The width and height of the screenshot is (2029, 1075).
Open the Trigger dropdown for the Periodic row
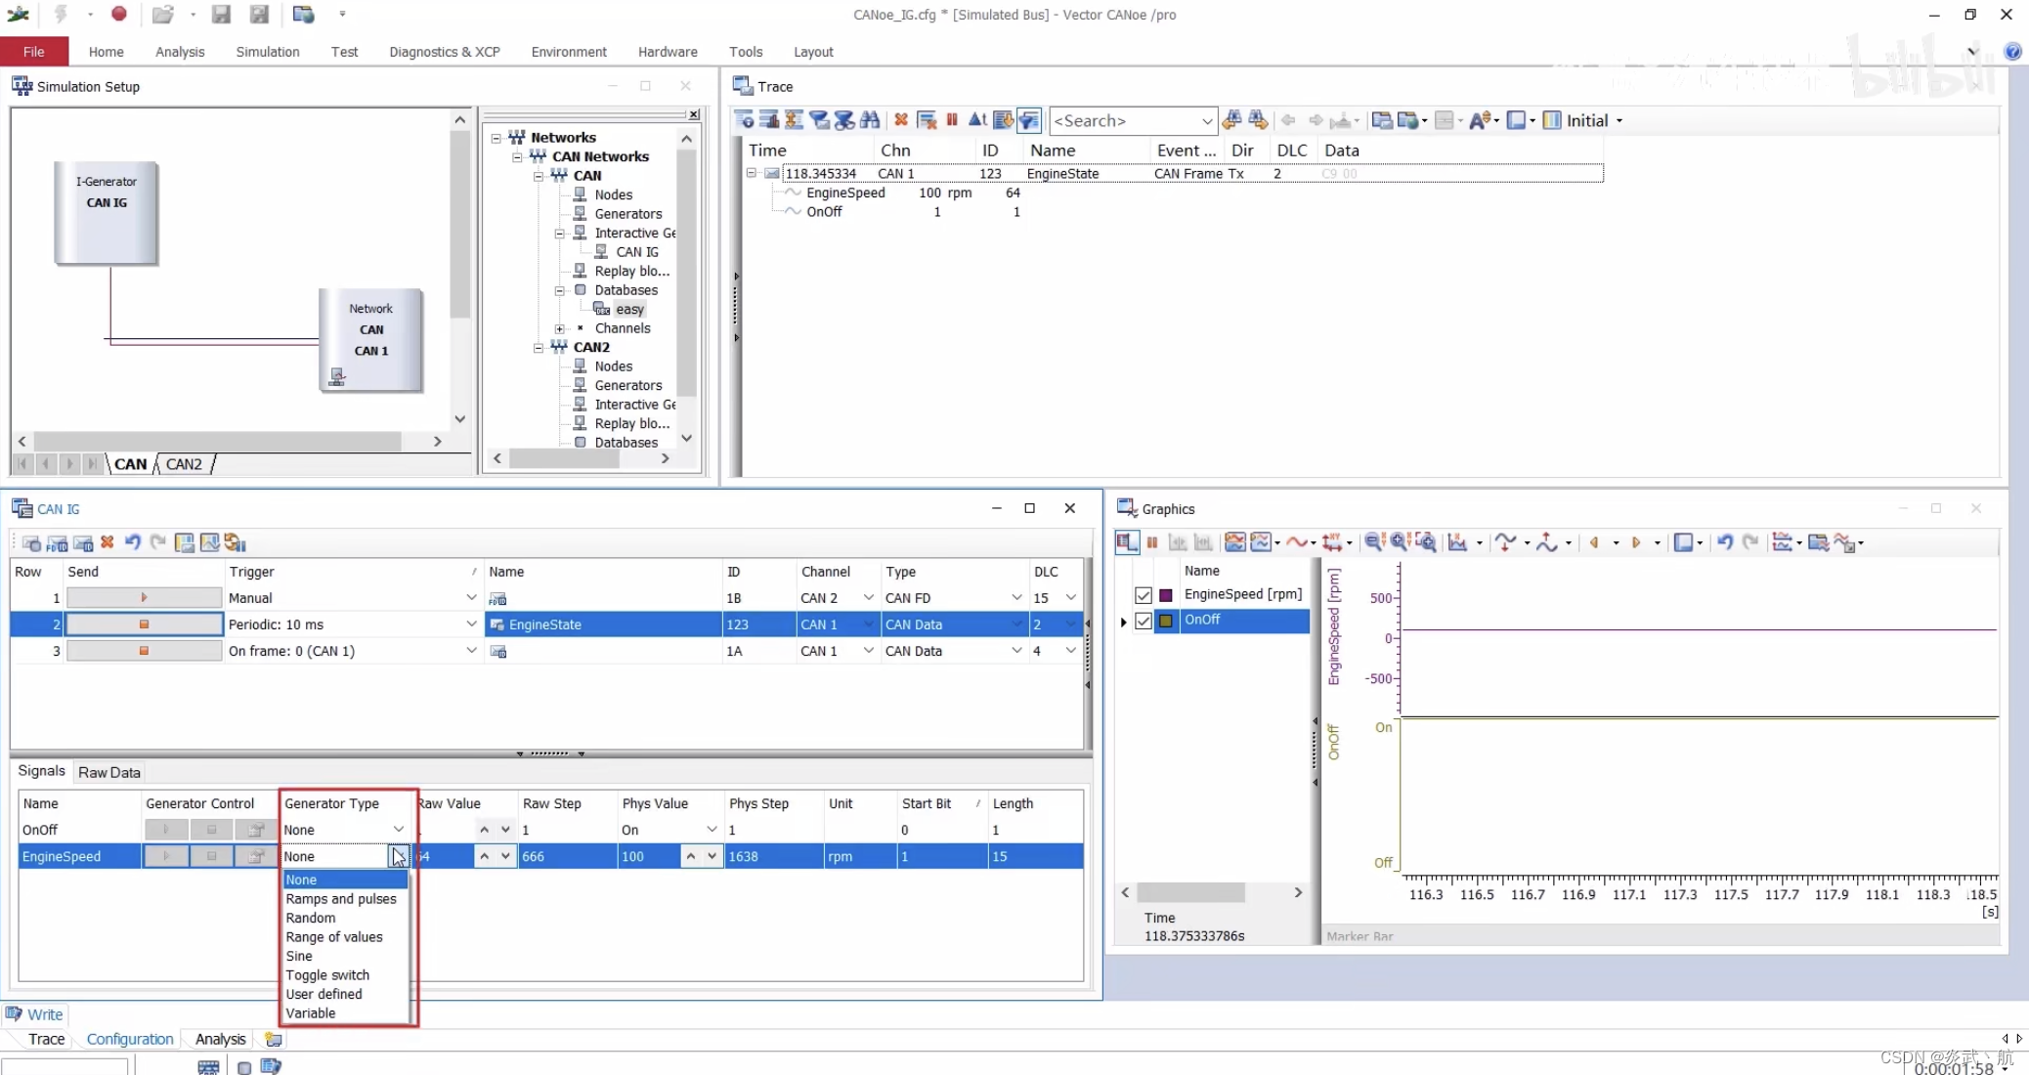click(471, 624)
